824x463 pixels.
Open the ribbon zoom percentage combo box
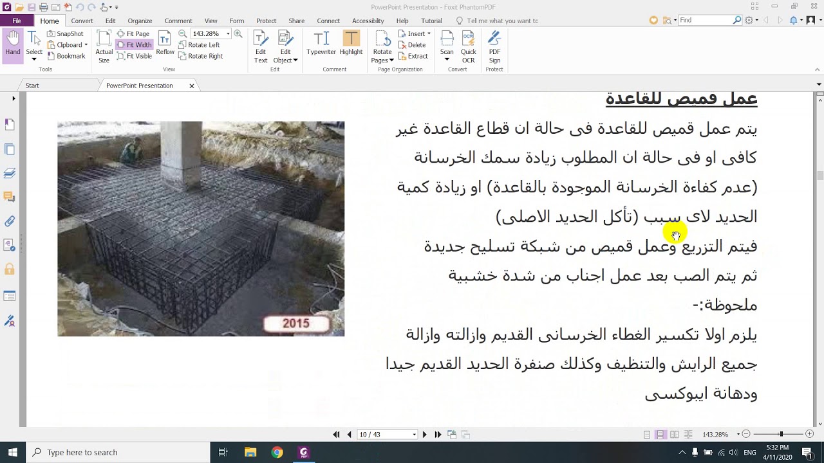[x=211, y=33]
